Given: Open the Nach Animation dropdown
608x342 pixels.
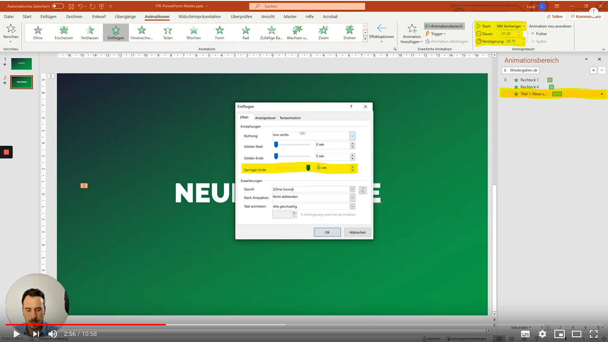Looking at the screenshot, I should click(x=352, y=198).
